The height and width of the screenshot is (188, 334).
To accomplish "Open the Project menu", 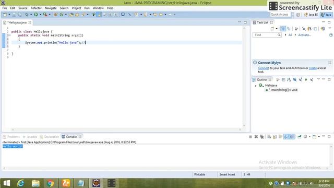I will point(76,8).
